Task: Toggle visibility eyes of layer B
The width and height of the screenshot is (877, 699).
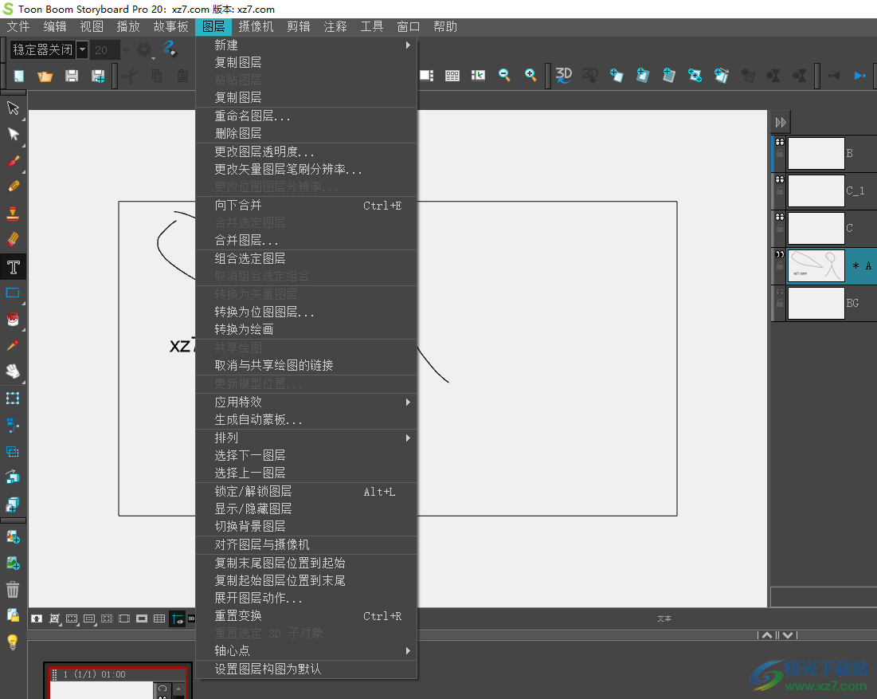Action: click(780, 142)
